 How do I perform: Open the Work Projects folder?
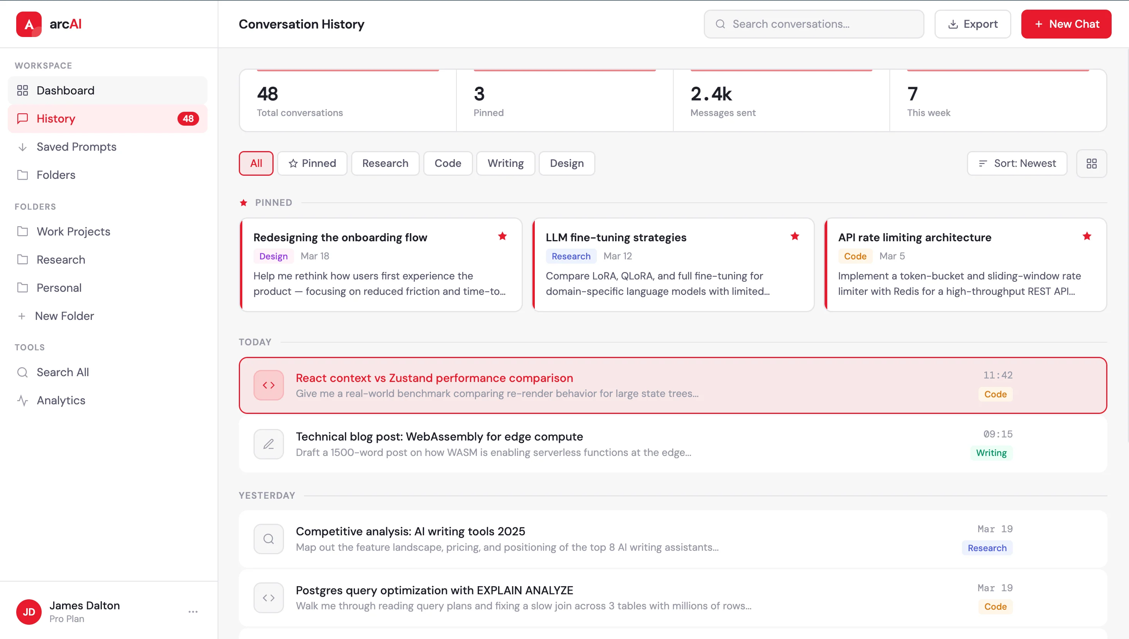click(108, 231)
